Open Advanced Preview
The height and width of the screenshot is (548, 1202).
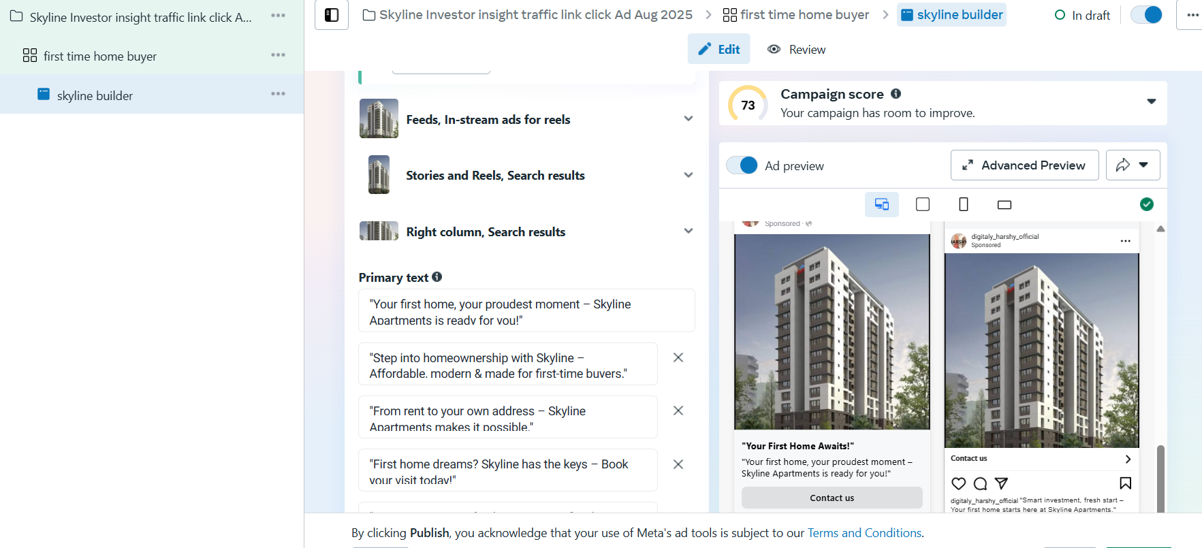pyautogui.click(x=1024, y=165)
